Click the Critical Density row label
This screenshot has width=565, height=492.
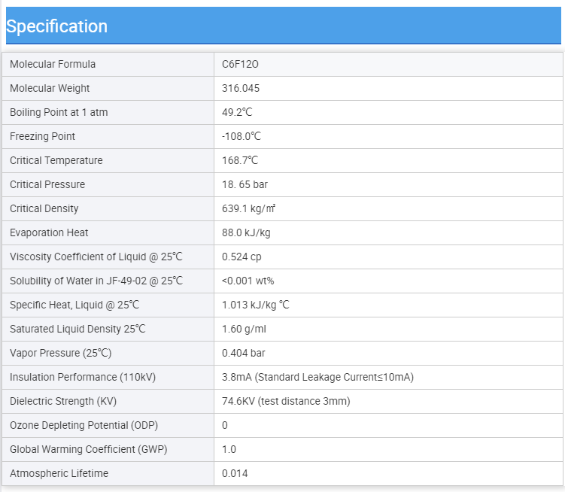coord(44,208)
